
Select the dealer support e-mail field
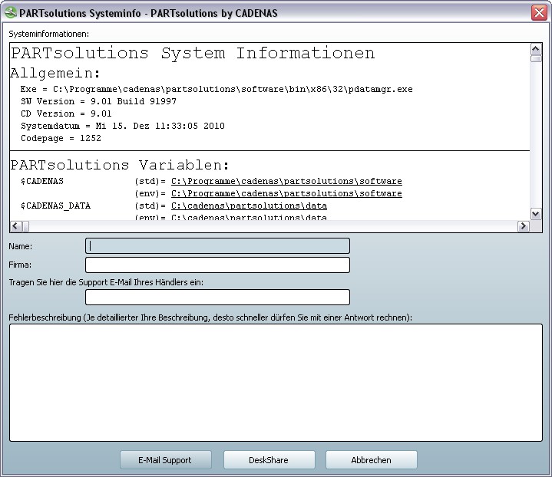point(217,298)
